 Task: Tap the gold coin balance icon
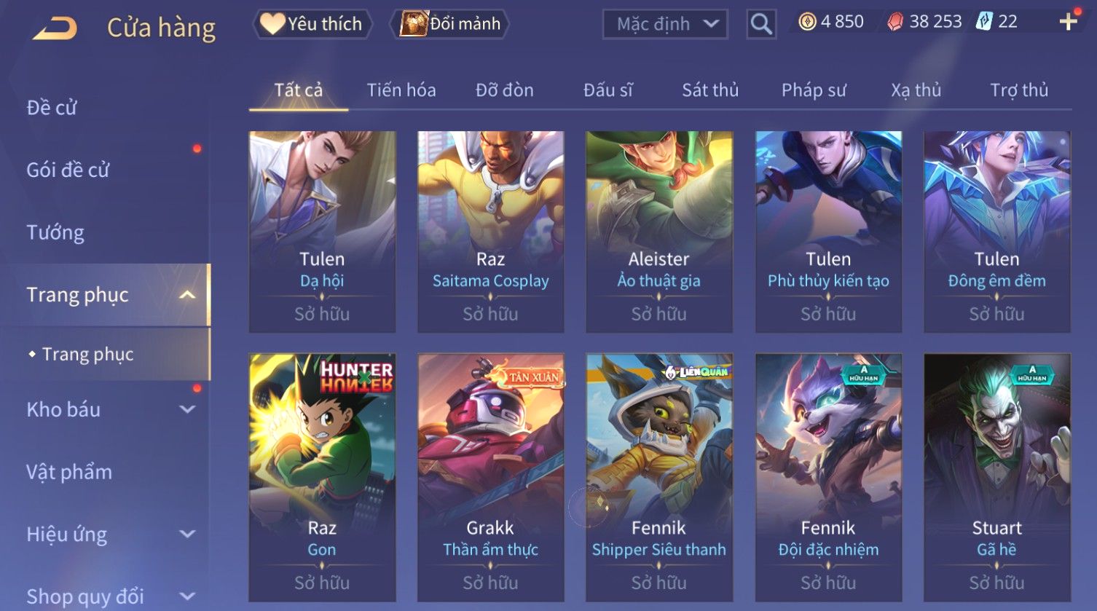(807, 22)
